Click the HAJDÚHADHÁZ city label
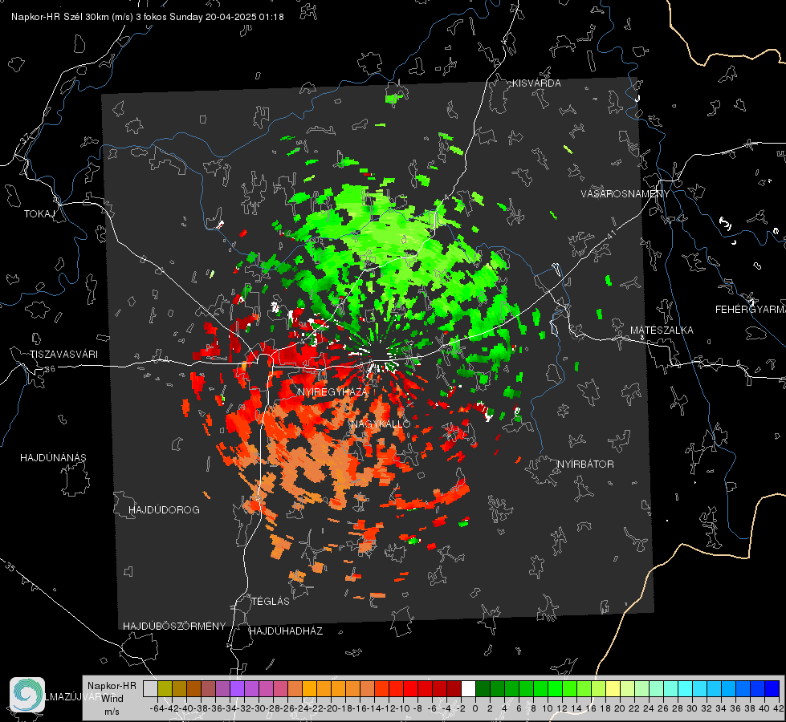Viewport: 786px width, 722px height. pyautogui.click(x=286, y=631)
